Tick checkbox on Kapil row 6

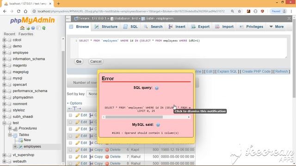70,150
